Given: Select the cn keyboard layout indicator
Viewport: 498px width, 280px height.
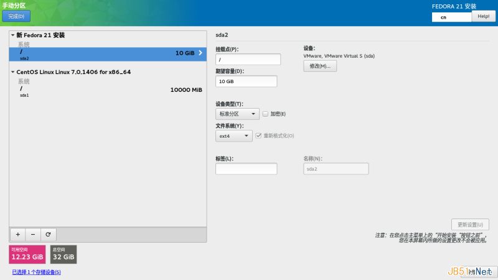Looking at the screenshot, I should point(452,17).
